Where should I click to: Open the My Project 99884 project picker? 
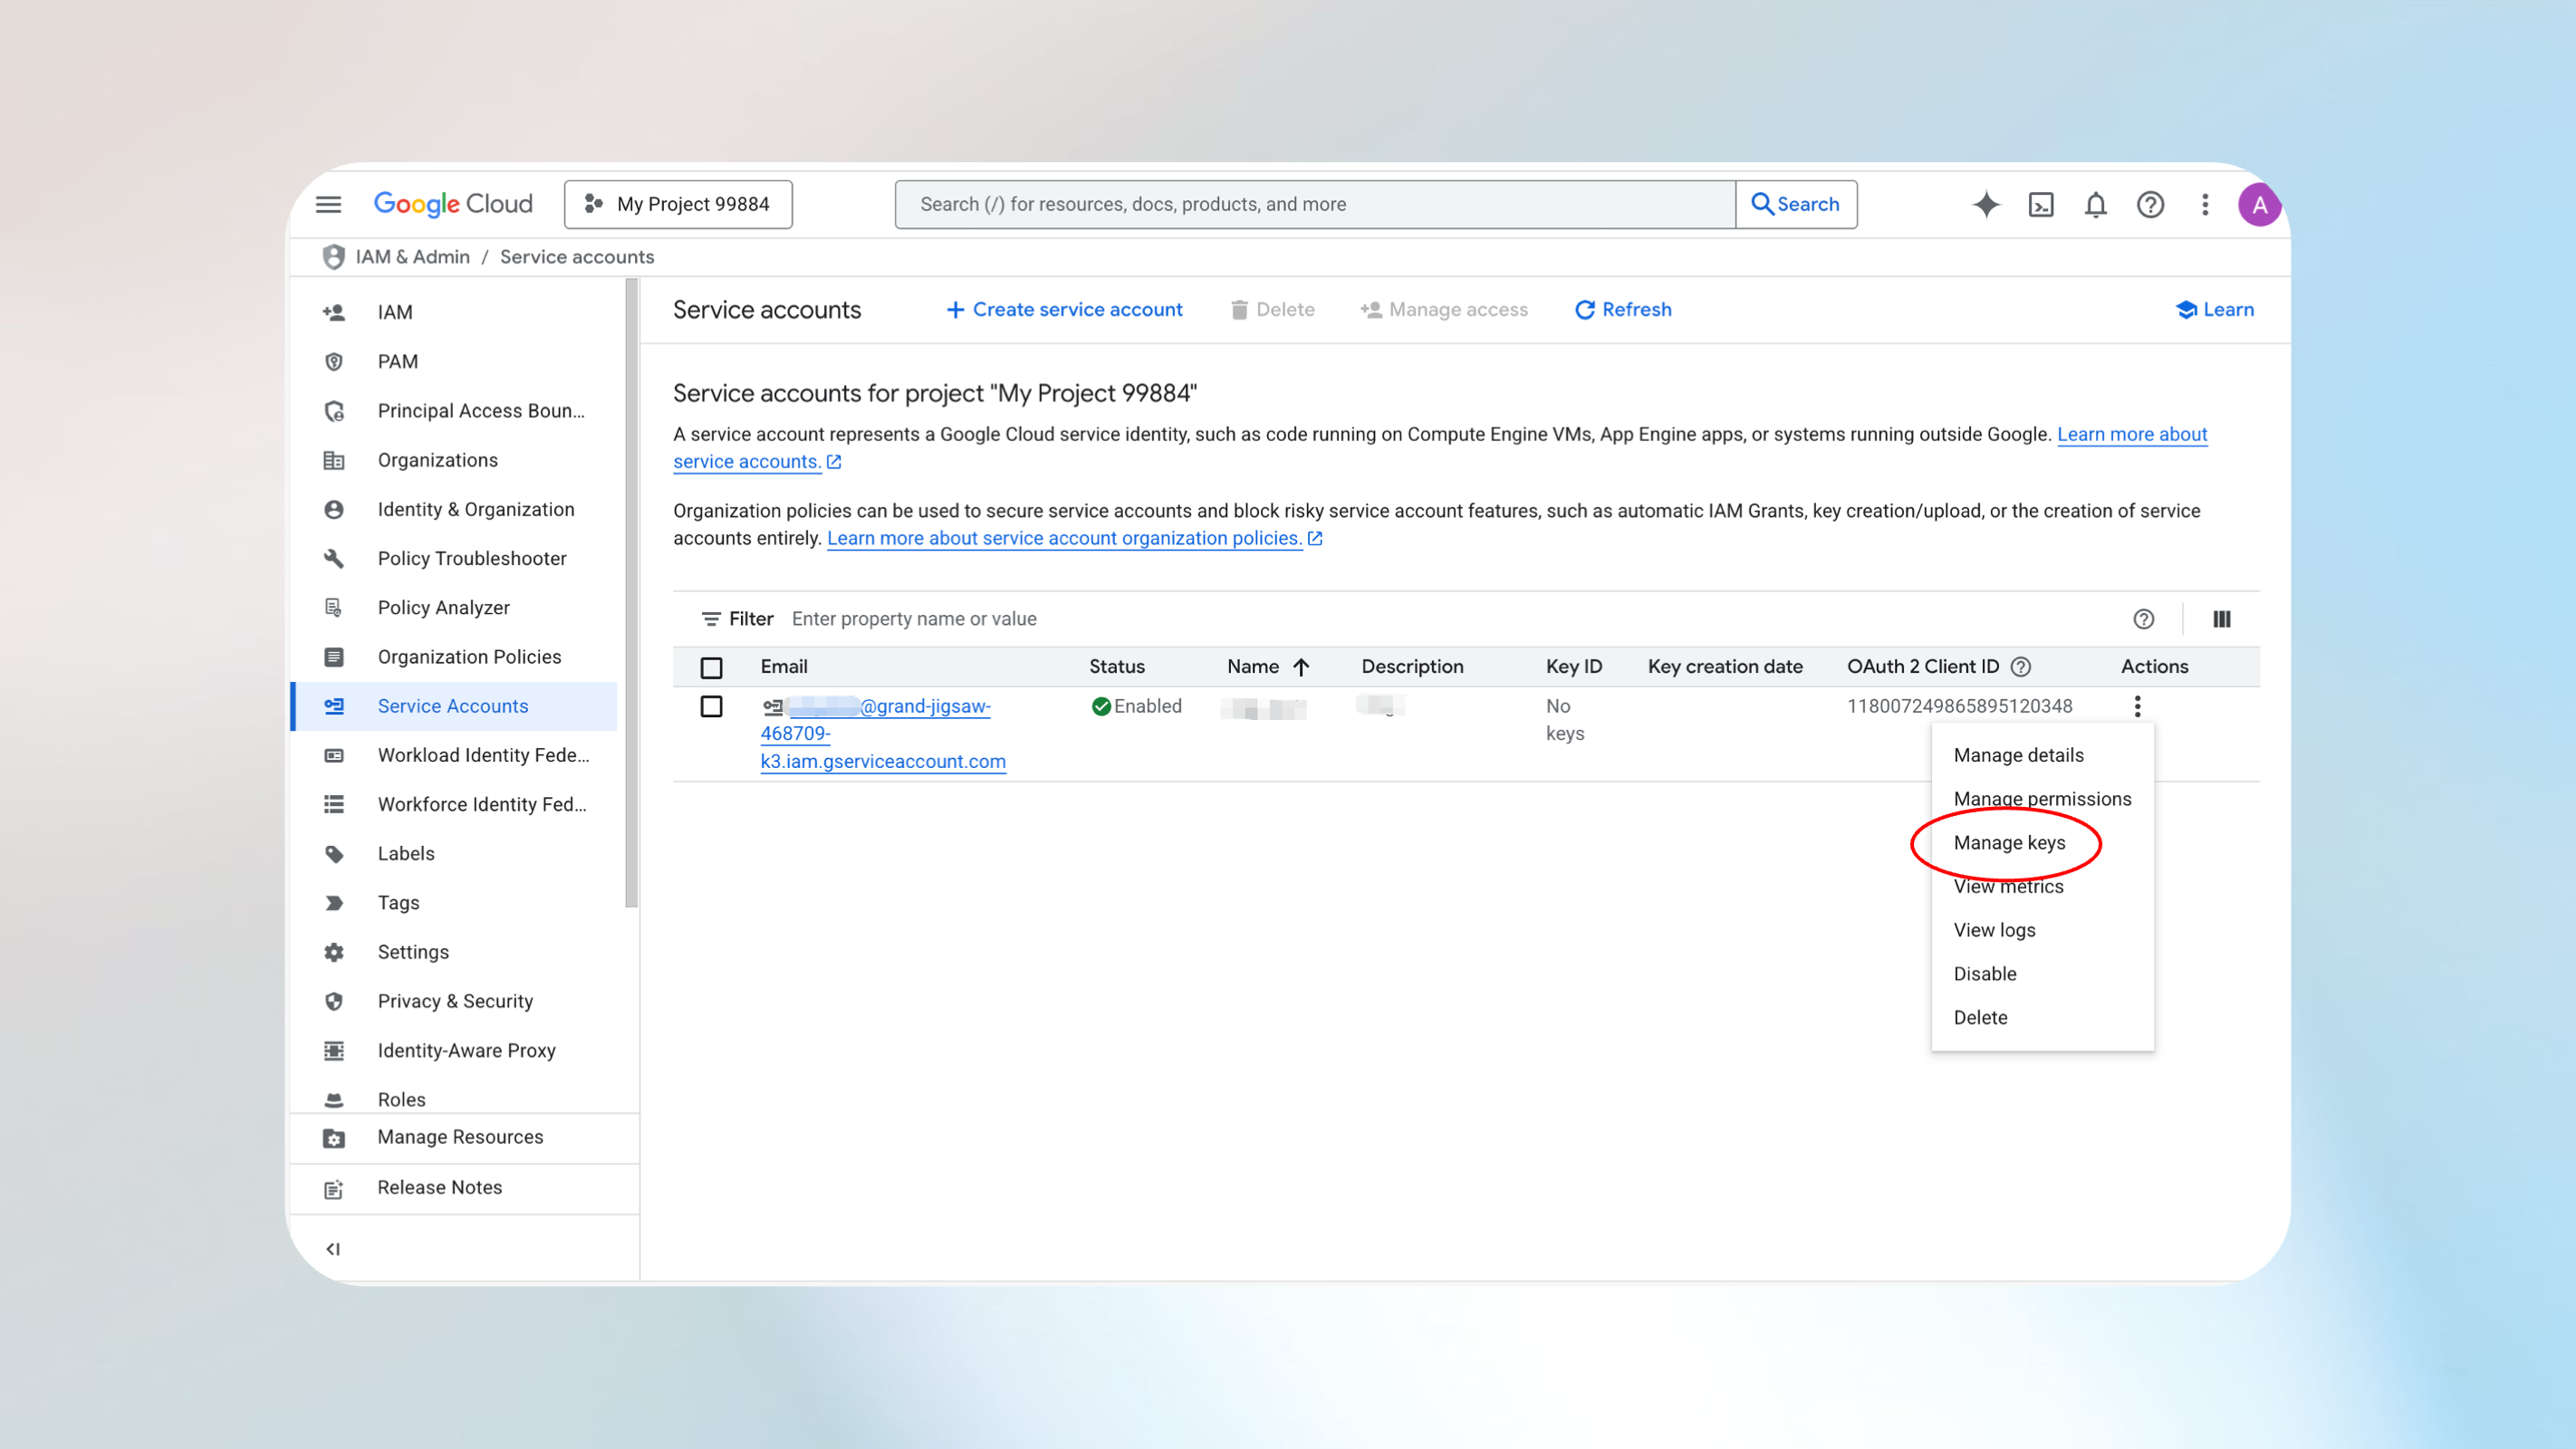pos(677,204)
